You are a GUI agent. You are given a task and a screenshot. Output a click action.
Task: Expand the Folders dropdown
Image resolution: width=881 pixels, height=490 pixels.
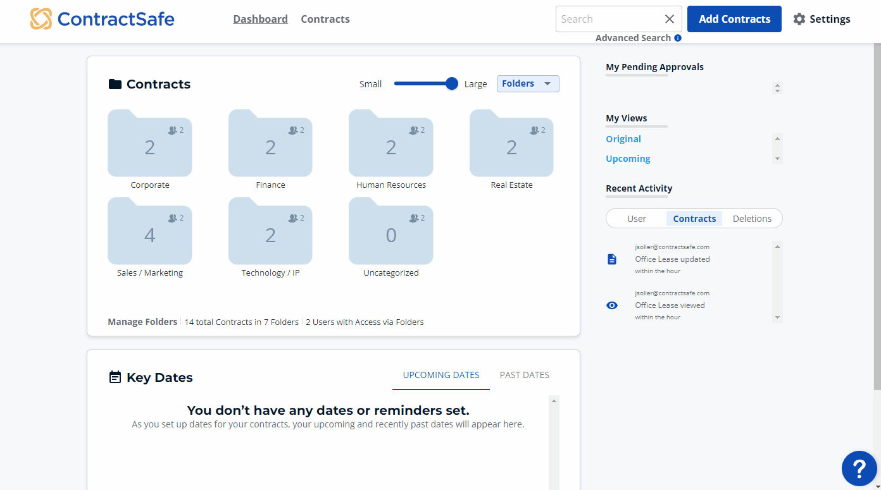coord(528,83)
